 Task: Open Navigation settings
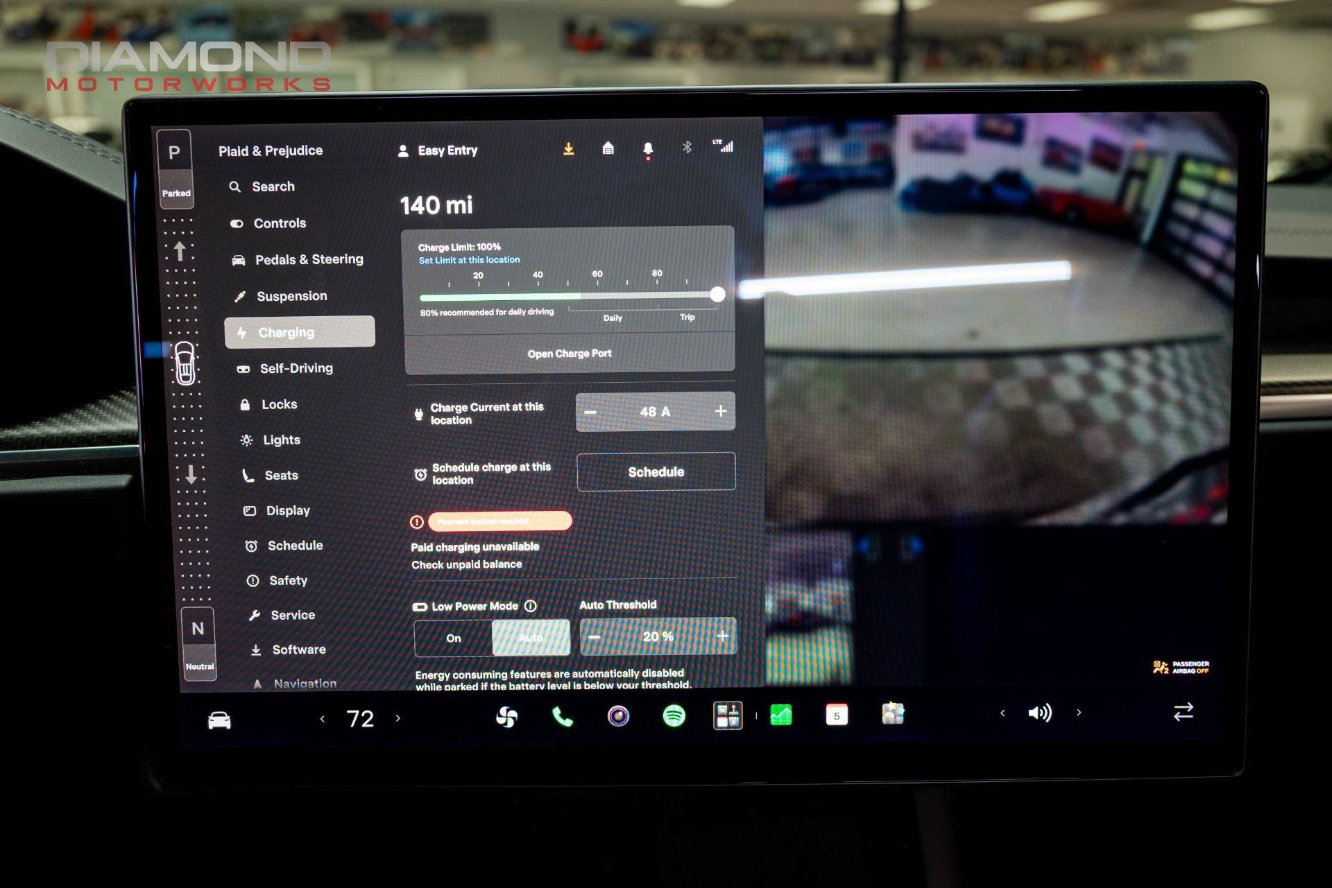click(295, 684)
